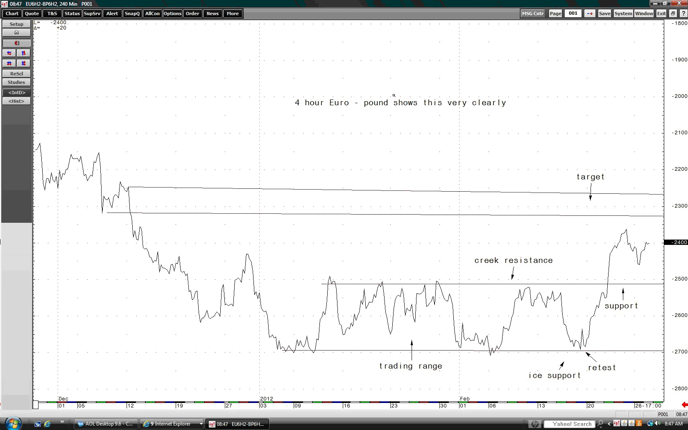Image resolution: width=688 pixels, height=430 pixels.
Task: Click the 26-17:00 time axis label
Action: click(x=648, y=405)
